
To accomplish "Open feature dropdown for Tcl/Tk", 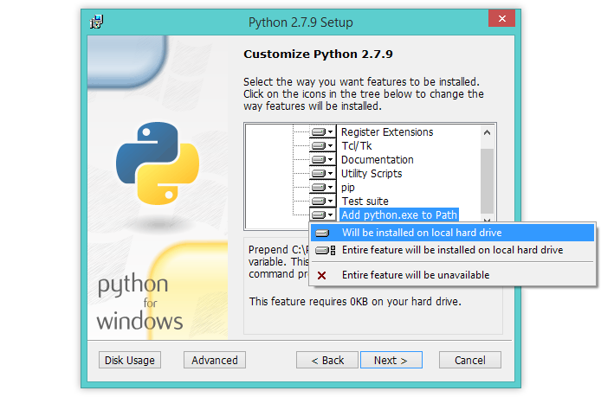I will pos(322,146).
